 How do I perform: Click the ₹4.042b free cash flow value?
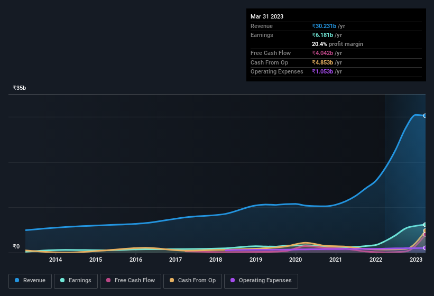tap(322, 53)
